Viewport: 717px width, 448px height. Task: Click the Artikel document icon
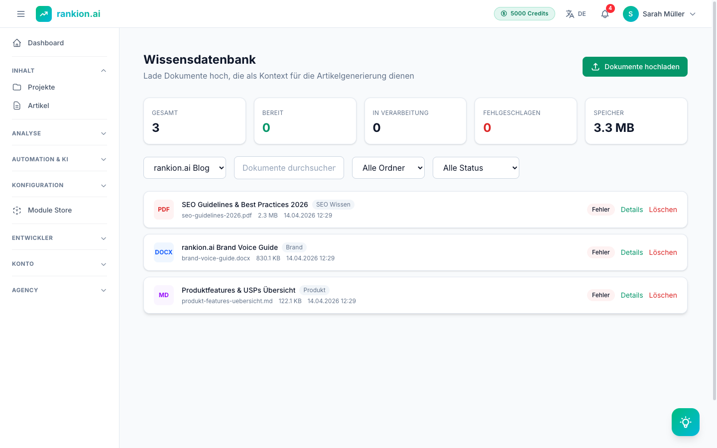[x=17, y=106]
